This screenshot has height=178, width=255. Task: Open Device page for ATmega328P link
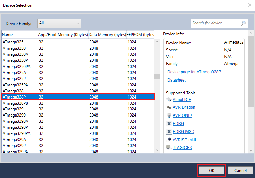coord(194,72)
